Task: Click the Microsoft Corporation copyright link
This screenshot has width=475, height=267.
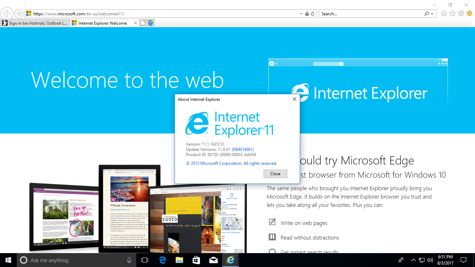Action: (232, 163)
